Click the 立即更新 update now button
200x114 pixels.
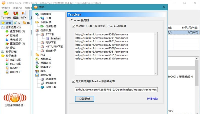(85, 99)
